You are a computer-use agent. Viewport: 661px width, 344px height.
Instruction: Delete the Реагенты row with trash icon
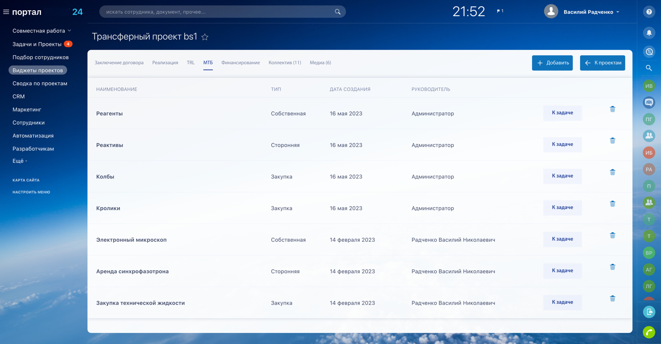click(x=612, y=109)
